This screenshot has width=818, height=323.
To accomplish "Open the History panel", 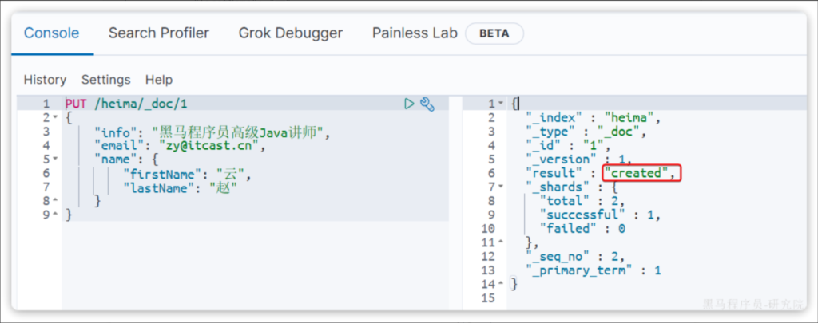I will pos(45,80).
